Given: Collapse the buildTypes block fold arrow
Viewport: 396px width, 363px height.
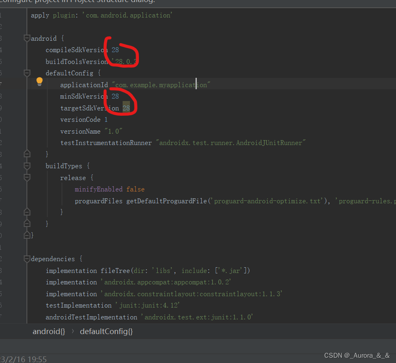Looking at the screenshot, I should coord(27,165).
